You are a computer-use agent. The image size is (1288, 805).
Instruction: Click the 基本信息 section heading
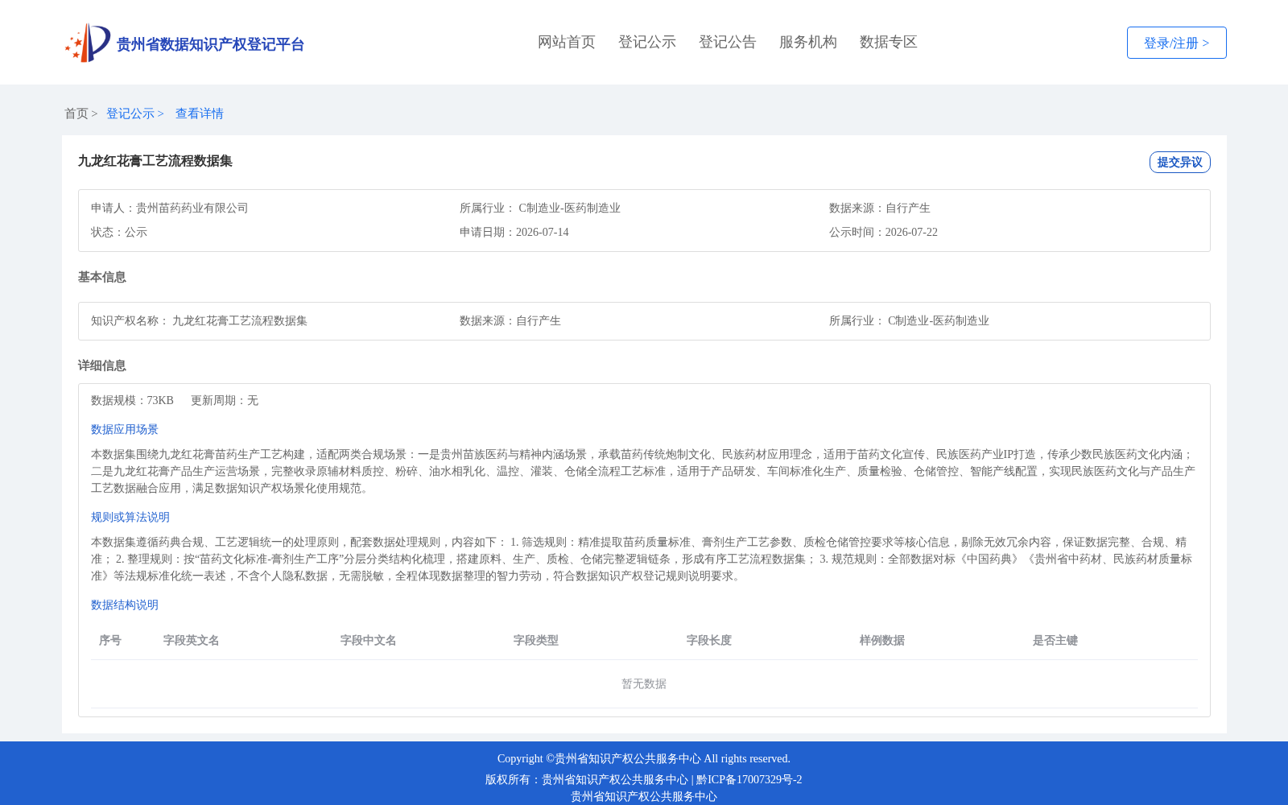tap(102, 277)
